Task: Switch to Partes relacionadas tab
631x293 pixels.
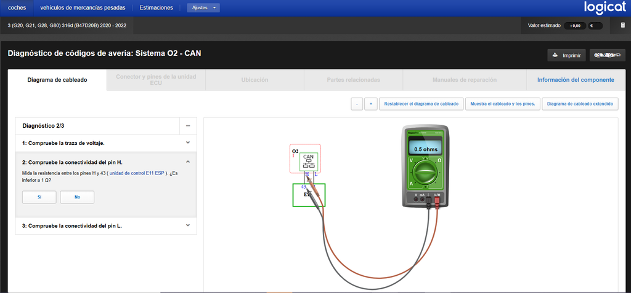Action: click(353, 80)
